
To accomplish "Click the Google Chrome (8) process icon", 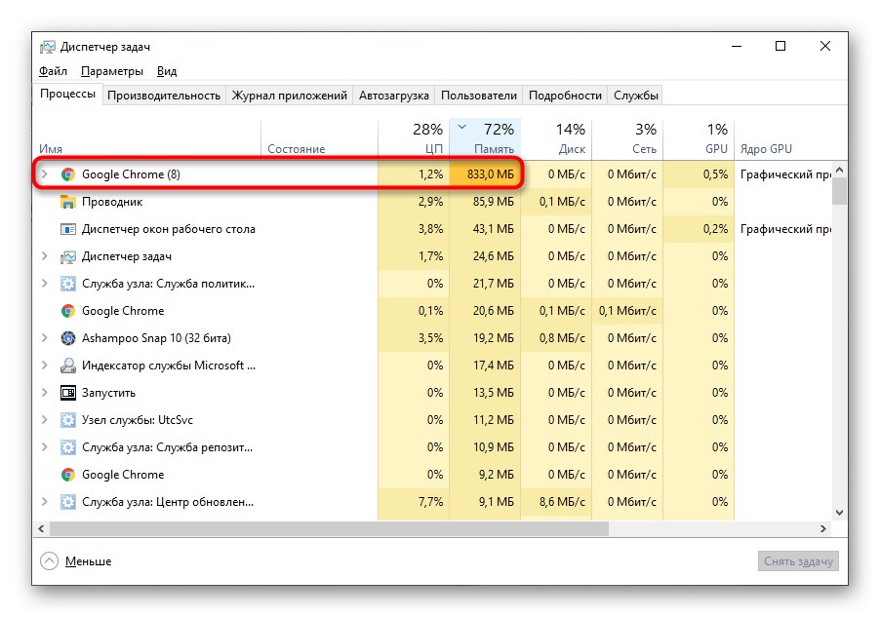I will pyautogui.click(x=68, y=174).
